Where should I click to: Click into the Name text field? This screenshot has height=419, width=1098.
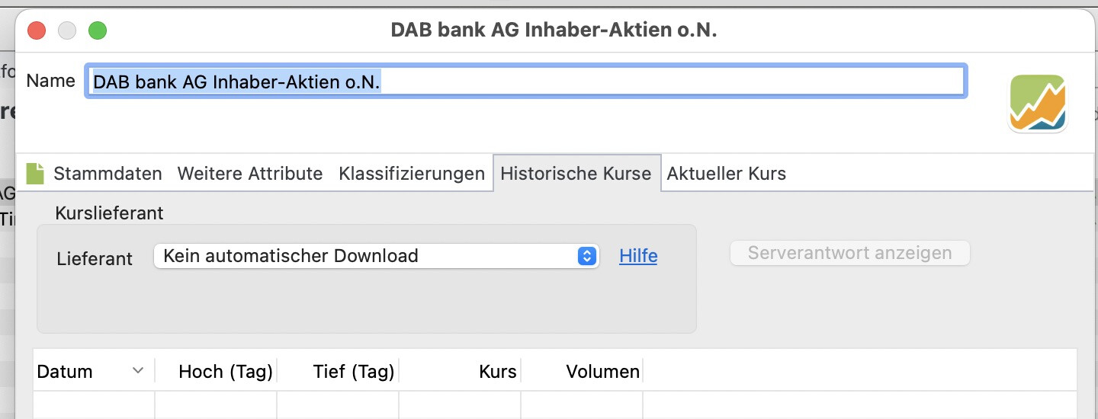526,81
